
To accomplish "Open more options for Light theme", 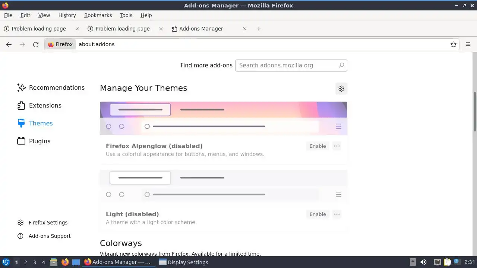I will 337,214.
